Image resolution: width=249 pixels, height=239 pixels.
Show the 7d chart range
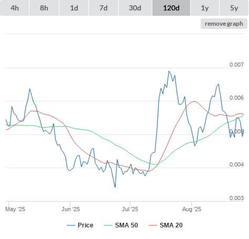(x=103, y=8)
